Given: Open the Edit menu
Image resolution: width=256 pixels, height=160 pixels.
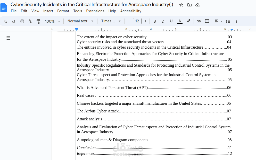Looking at the screenshot, I should pos(24,11).
